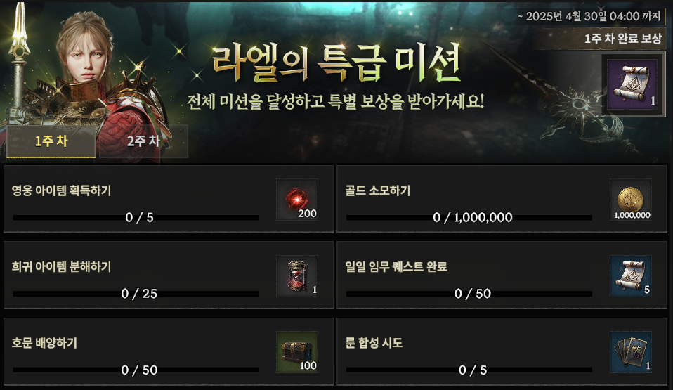Image resolution: width=673 pixels, height=390 pixels.
Task: Click the 1주 차 완료 보상 label
Action: pos(623,39)
